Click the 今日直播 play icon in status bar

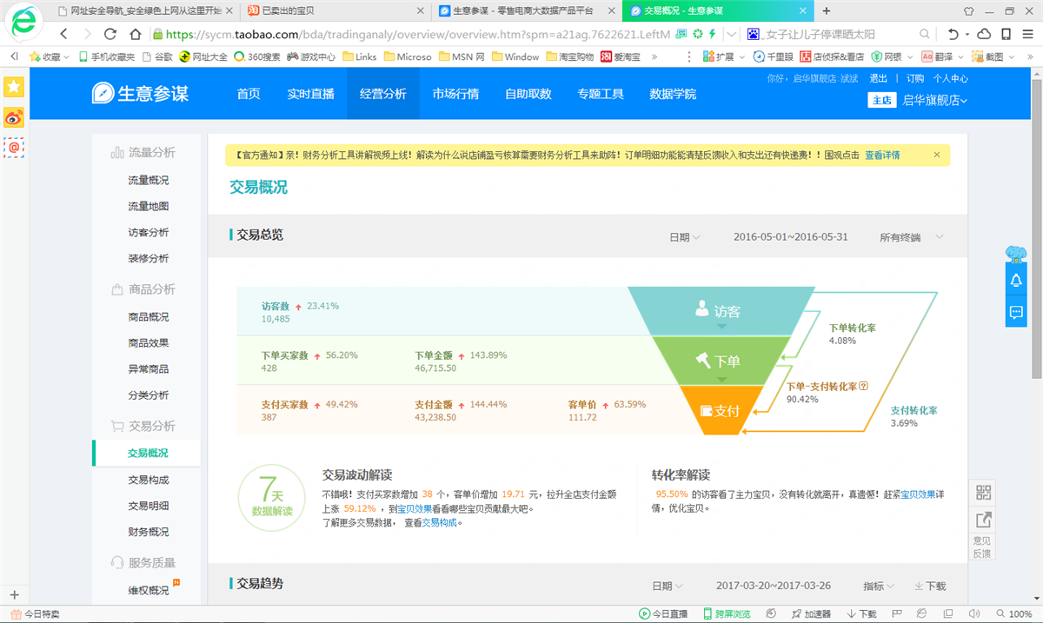(644, 614)
